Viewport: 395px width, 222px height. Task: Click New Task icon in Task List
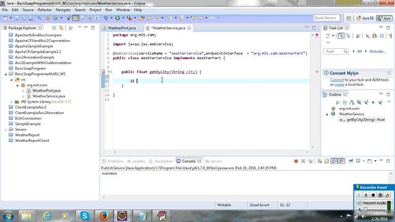[328, 36]
